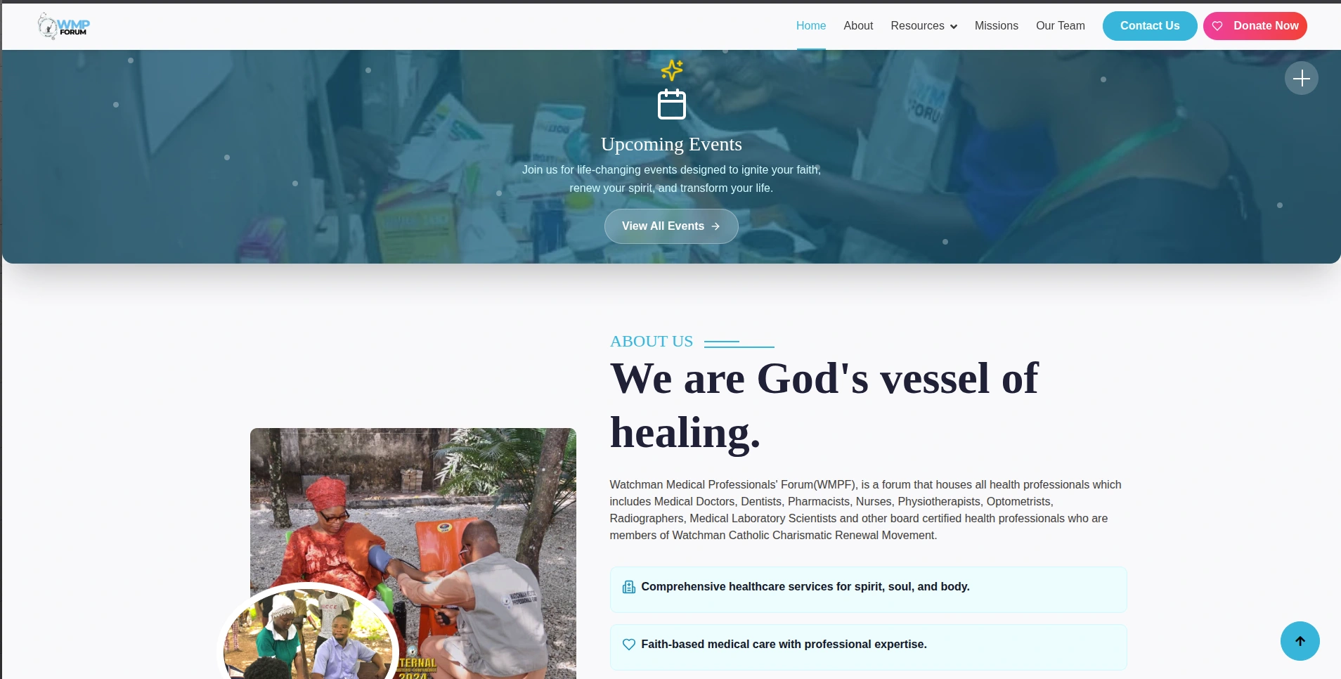Click the calendar icon above Upcoming Events
This screenshot has width=1341, height=679.
point(671,104)
